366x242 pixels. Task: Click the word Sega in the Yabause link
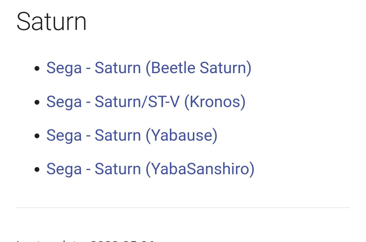[x=64, y=136]
